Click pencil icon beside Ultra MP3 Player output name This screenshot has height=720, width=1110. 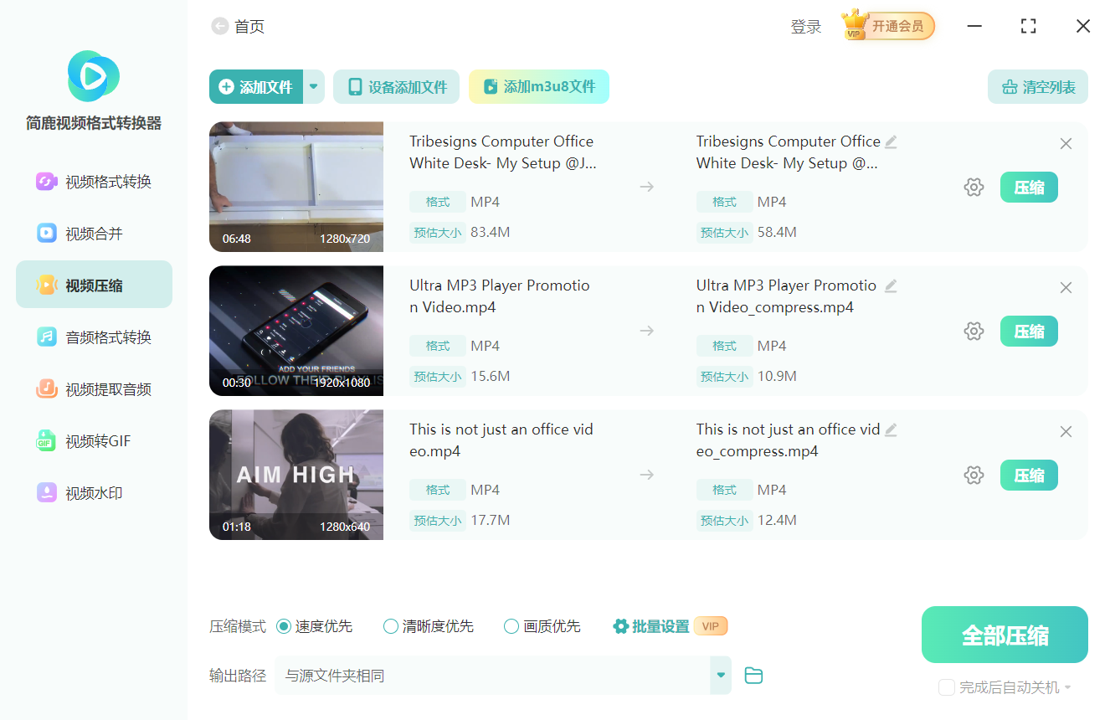(891, 285)
